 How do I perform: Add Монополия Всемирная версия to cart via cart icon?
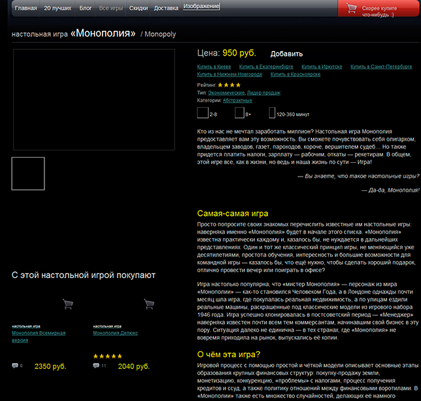68,304
